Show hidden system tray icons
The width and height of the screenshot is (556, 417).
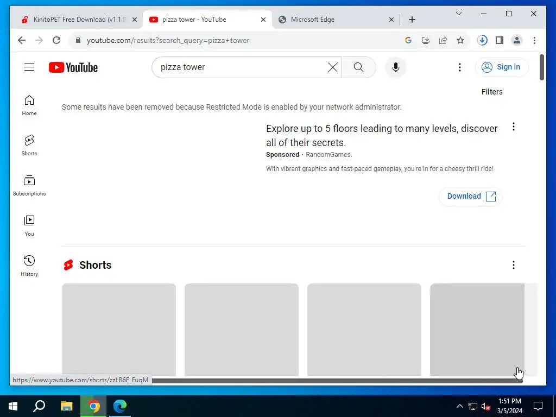pyautogui.click(x=459, y=406)
